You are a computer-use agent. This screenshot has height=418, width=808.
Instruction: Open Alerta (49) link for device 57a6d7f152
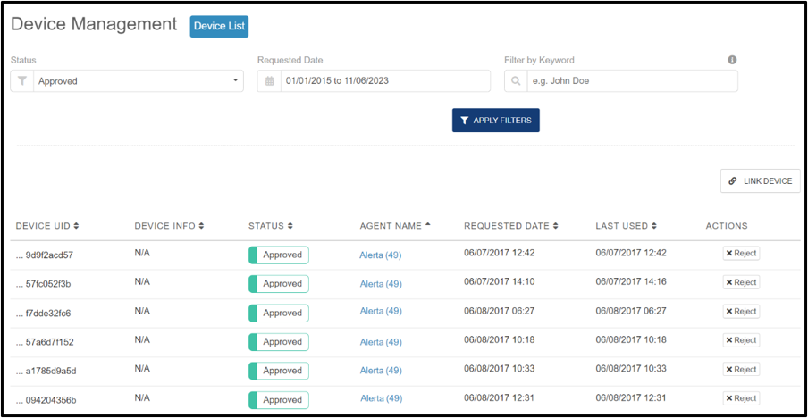(381, 342)
